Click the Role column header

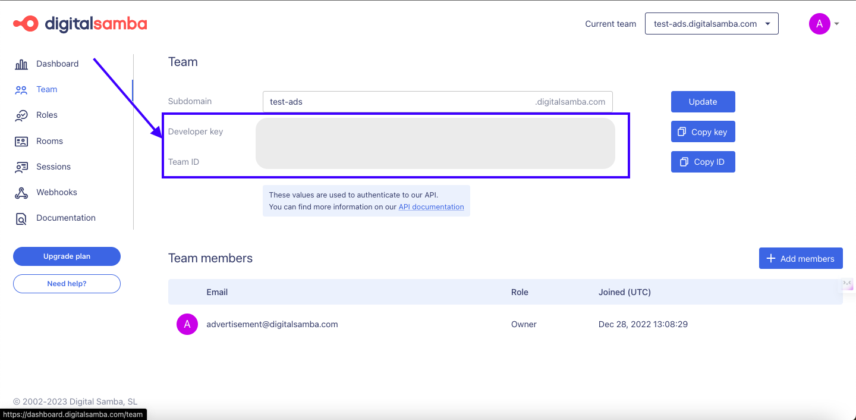(520, 292)
